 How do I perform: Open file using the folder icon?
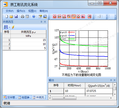pyautogui.click(x=11, y=16)
